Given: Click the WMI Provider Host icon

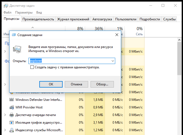Looking at the screenshot, I should (12, 107).
